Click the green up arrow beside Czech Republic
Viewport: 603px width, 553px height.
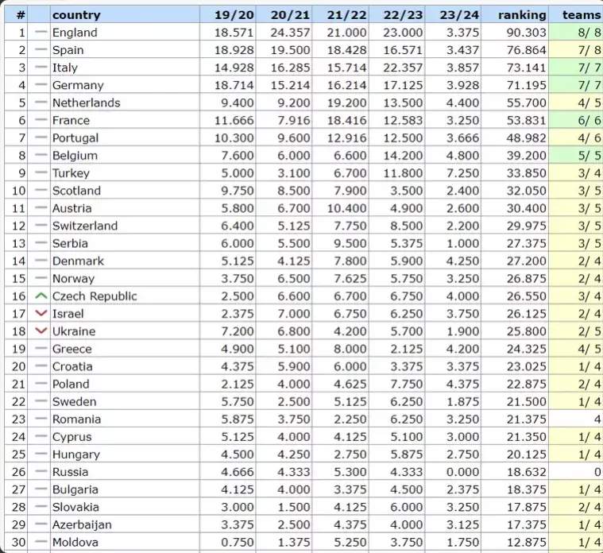(x=41, y=296)
